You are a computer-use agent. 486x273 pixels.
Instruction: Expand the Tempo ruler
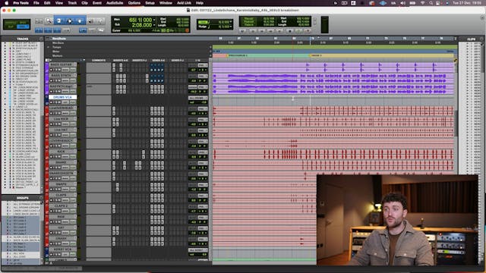tap(48, 47)
